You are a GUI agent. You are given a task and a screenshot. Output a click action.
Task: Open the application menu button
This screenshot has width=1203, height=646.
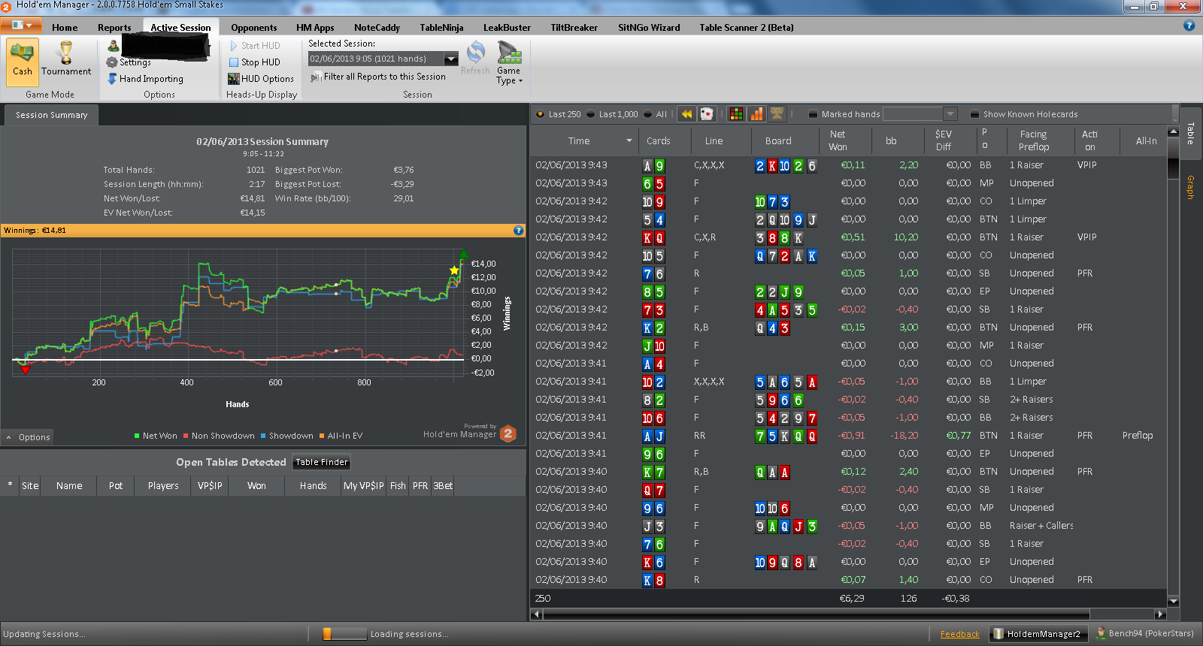coord(21,26)
